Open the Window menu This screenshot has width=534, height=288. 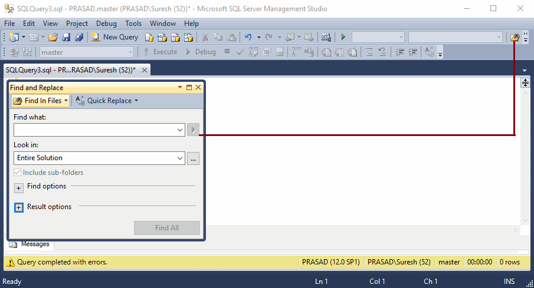coord(163,24)
